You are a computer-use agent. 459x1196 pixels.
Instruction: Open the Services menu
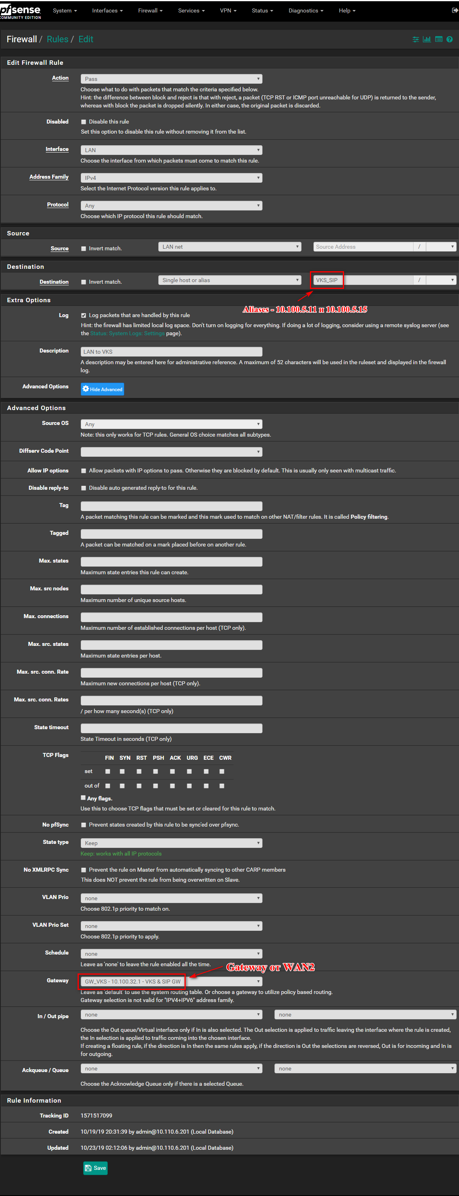[x=191, y=10]
